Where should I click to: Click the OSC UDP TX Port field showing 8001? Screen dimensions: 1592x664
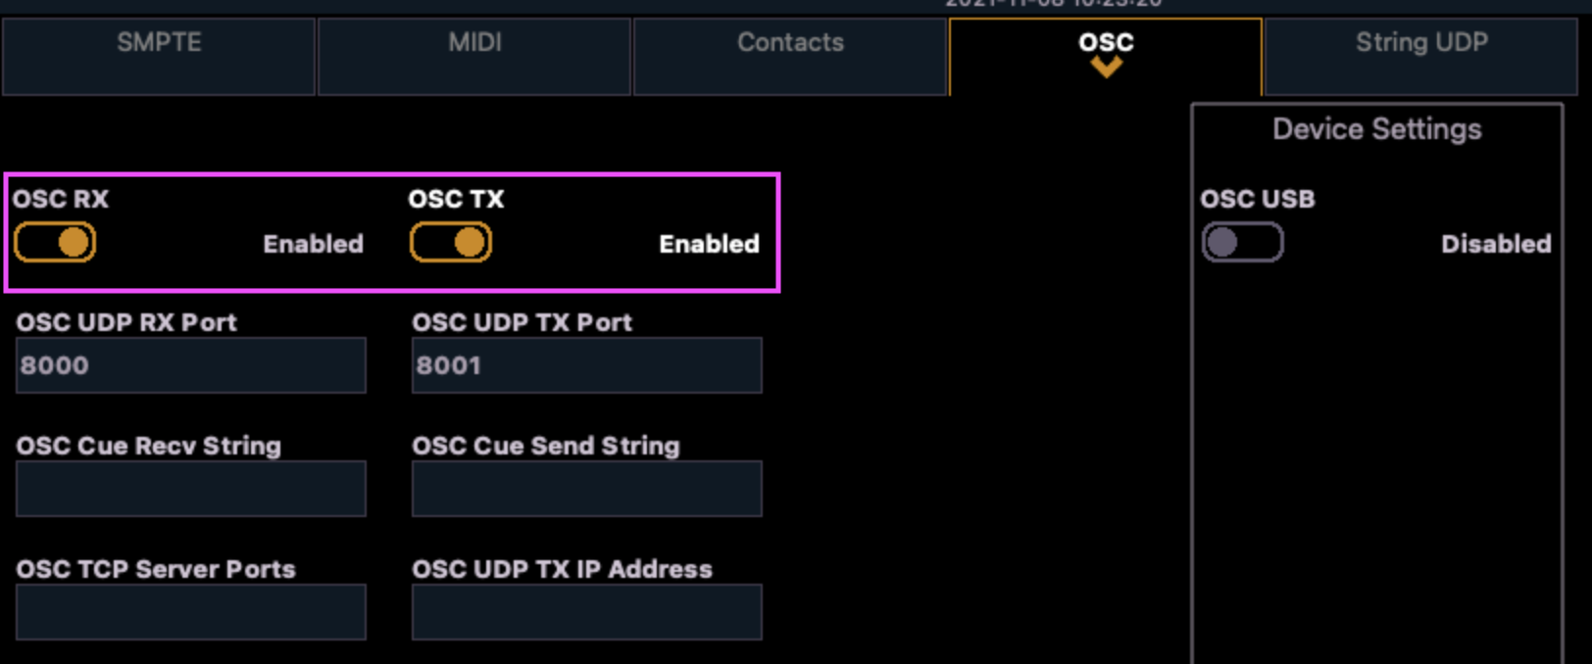click(x=586, y=365)
